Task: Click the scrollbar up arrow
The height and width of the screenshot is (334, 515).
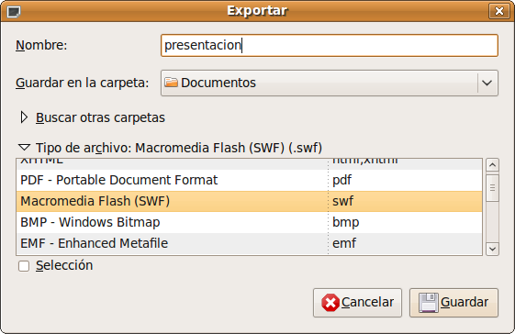Action: (492, 165)
